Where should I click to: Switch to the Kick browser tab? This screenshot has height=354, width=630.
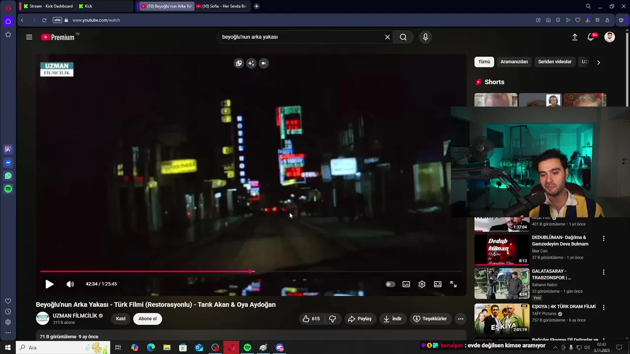pos(103,6)
